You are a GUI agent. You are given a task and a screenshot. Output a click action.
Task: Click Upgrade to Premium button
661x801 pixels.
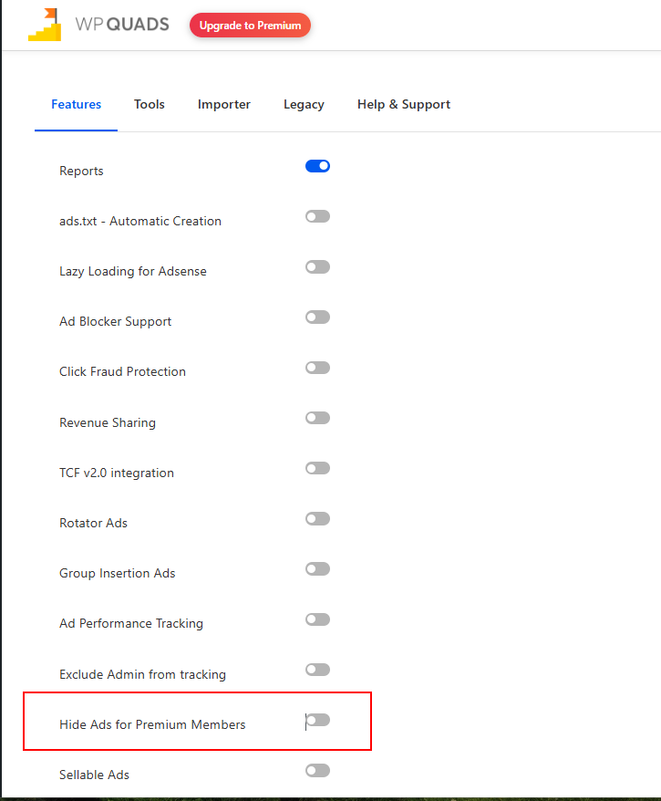[250, 26]
